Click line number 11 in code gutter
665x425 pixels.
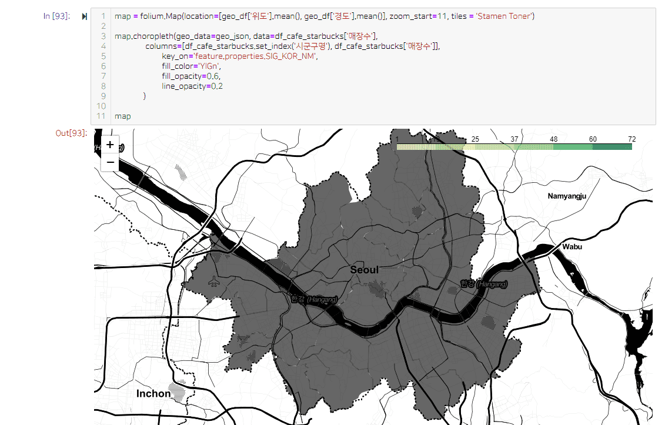[101, 116]
